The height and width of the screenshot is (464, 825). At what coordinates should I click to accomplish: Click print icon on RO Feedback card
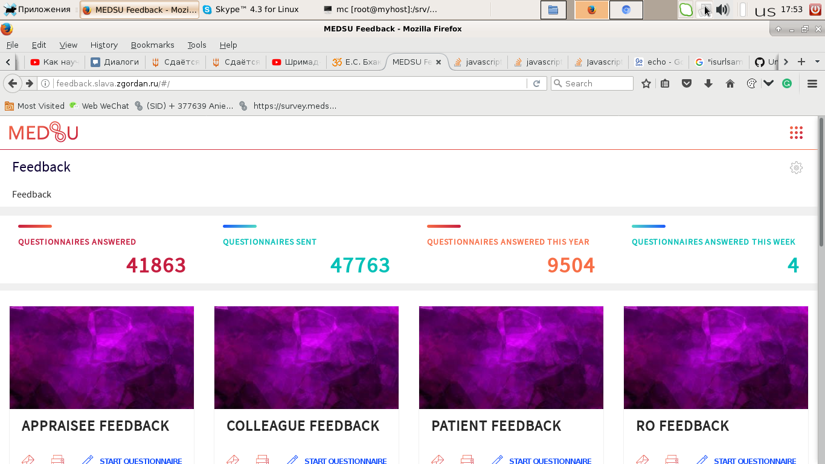(672, 460)
